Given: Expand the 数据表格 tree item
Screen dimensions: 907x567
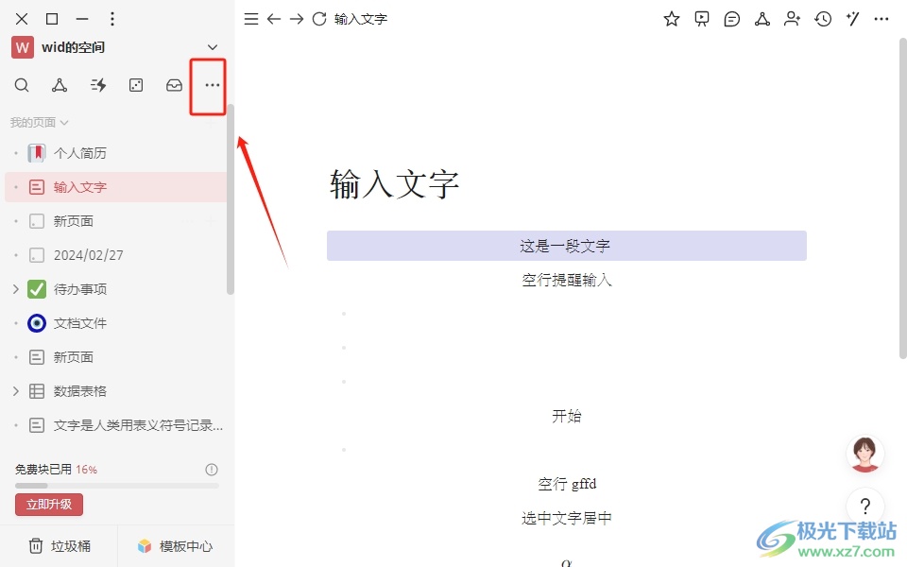Looking at the screenshot, I should [x=16, y=391].
